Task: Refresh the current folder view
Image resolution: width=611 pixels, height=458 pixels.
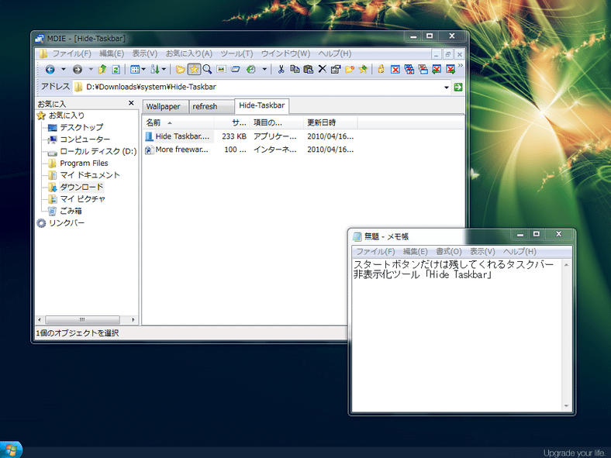Action: pos(116,69)
